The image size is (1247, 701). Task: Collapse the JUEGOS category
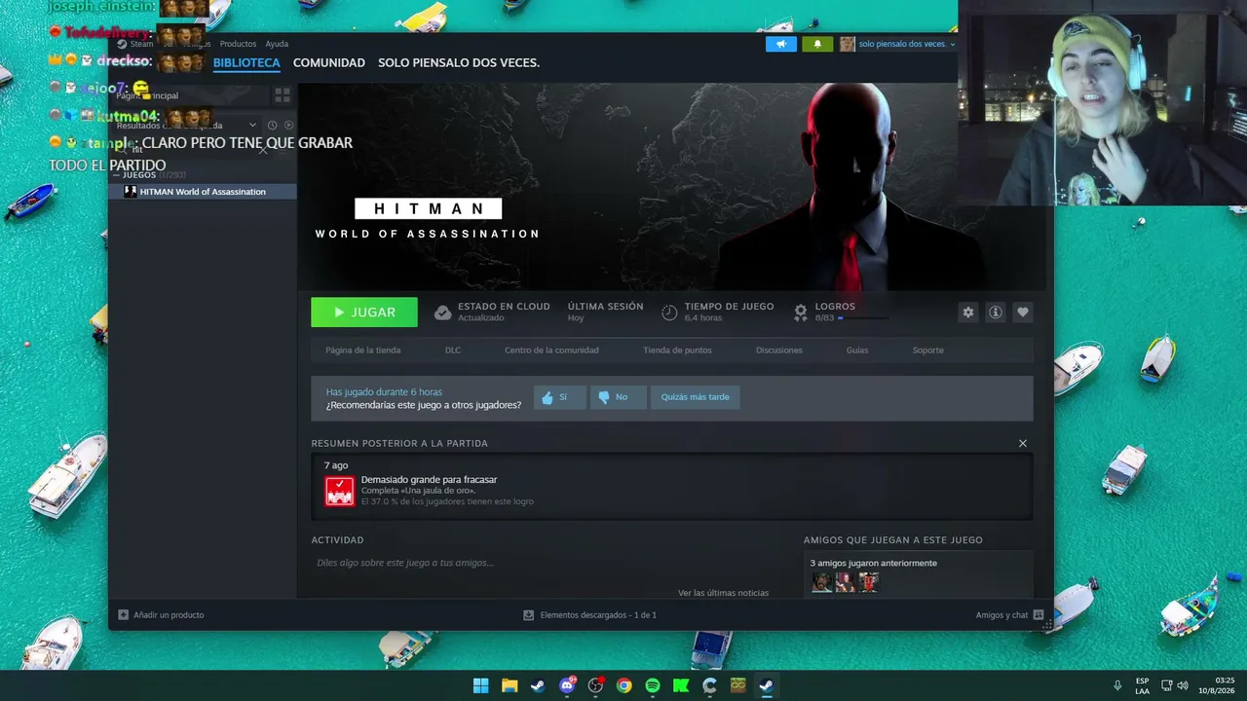pyautogui.click(x=116, y=174)
